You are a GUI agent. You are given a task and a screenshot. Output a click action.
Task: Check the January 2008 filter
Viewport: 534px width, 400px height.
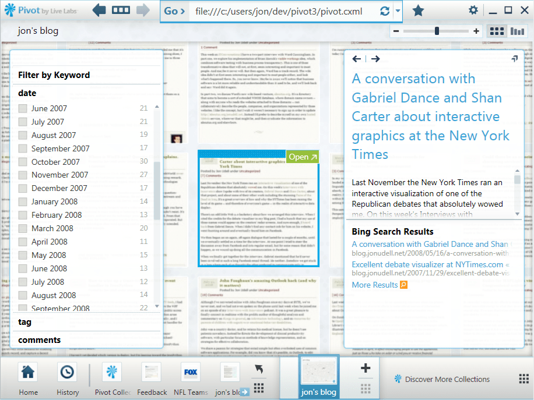pyautogui.click(x=23, y=201)
